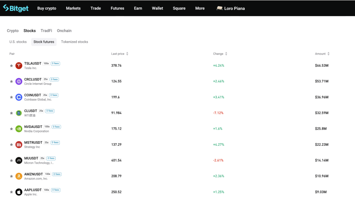
Task: Star the CLUSDT pair
Action: click(11, 113)
